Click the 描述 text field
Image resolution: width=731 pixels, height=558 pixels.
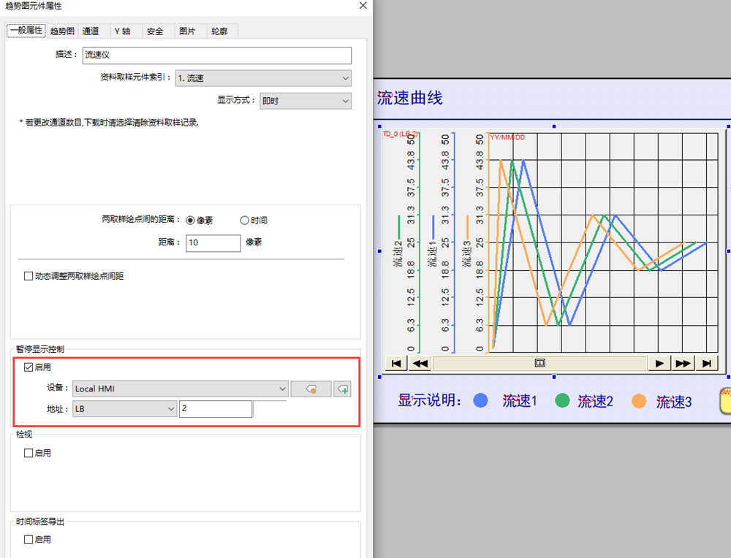216,55
